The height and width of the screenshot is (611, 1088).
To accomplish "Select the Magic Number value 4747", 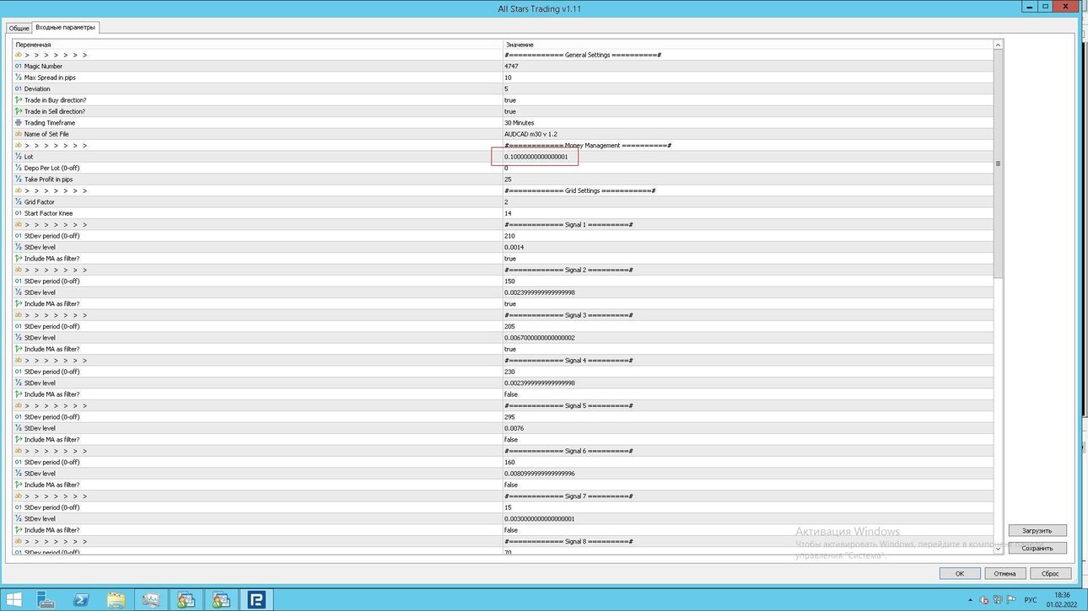I will click(511, 66).
